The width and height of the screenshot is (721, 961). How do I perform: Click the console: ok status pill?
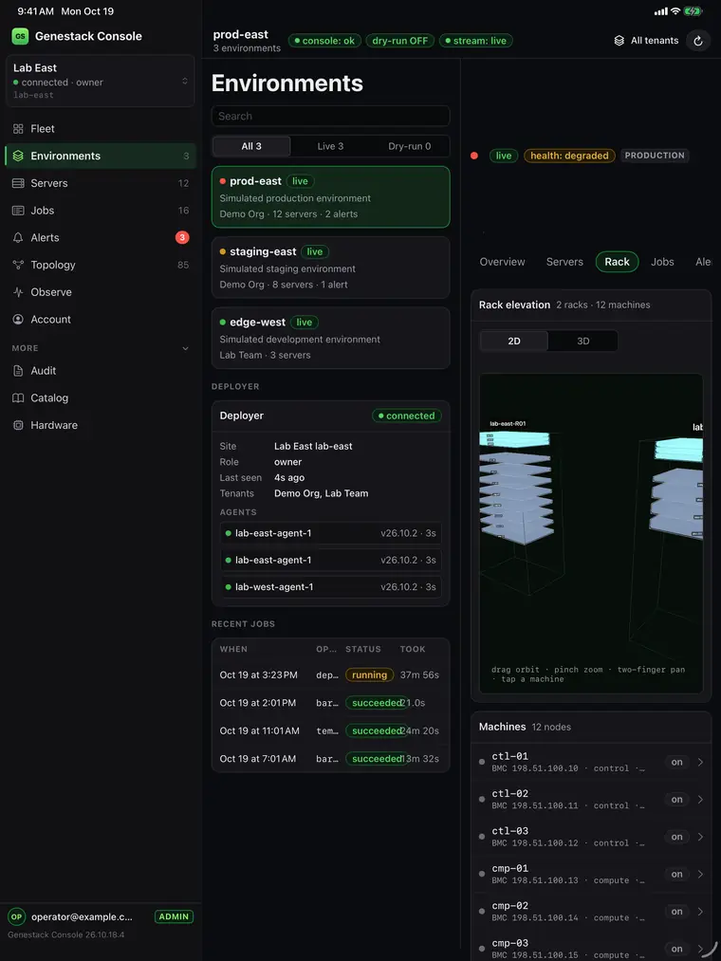[x=324, y=41]
